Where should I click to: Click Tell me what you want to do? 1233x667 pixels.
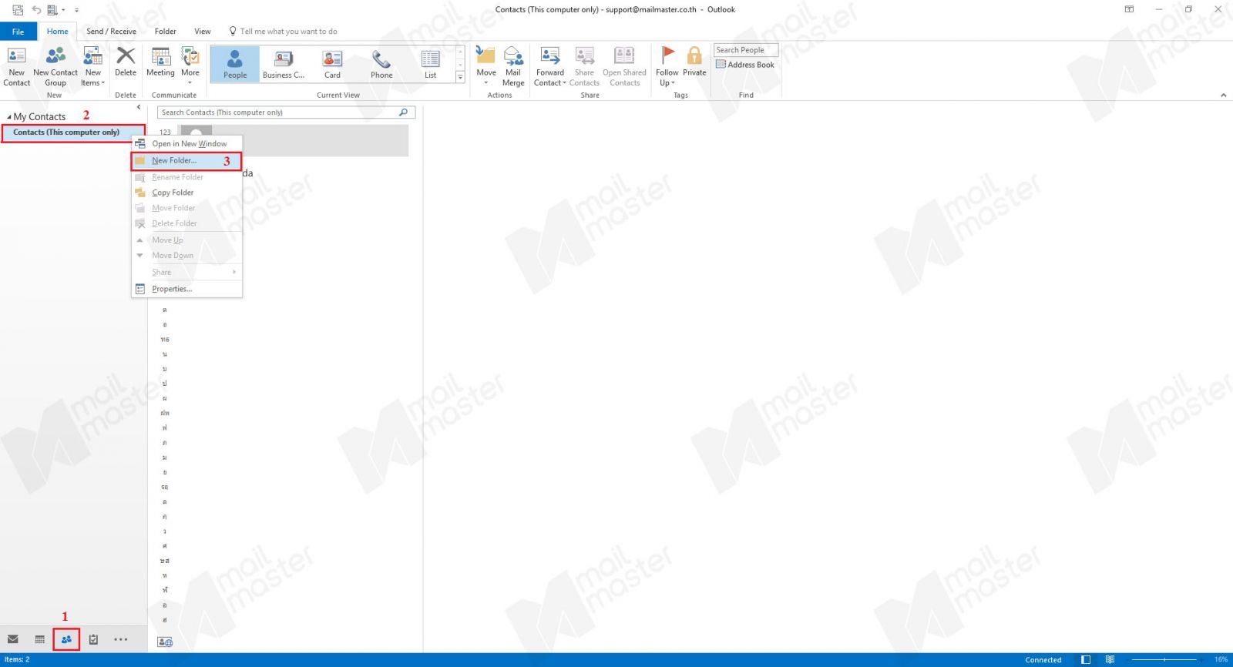click(284, 32)
